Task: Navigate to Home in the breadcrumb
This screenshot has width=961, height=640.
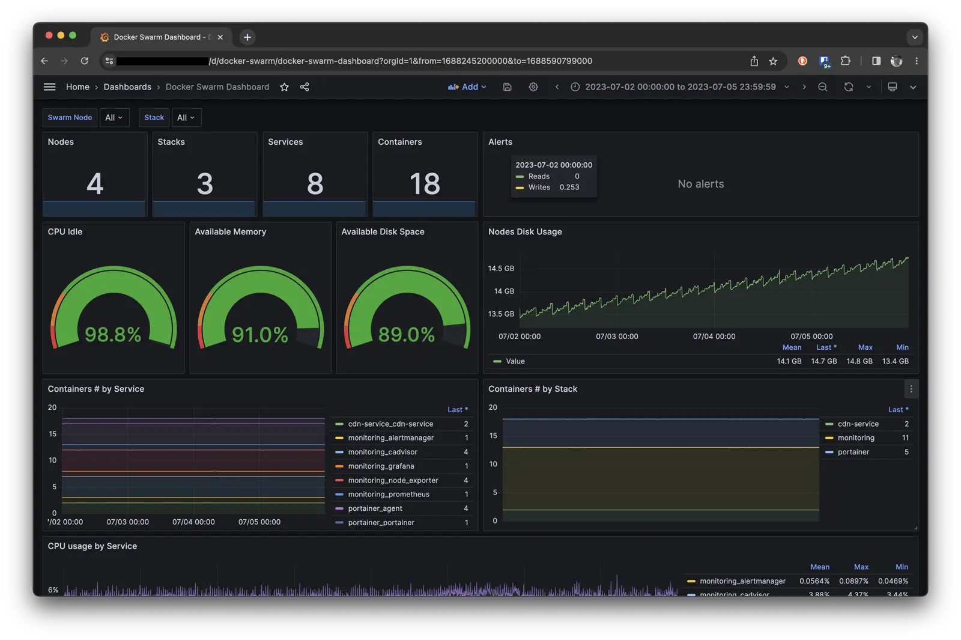Action: click(x=77, y=87)
